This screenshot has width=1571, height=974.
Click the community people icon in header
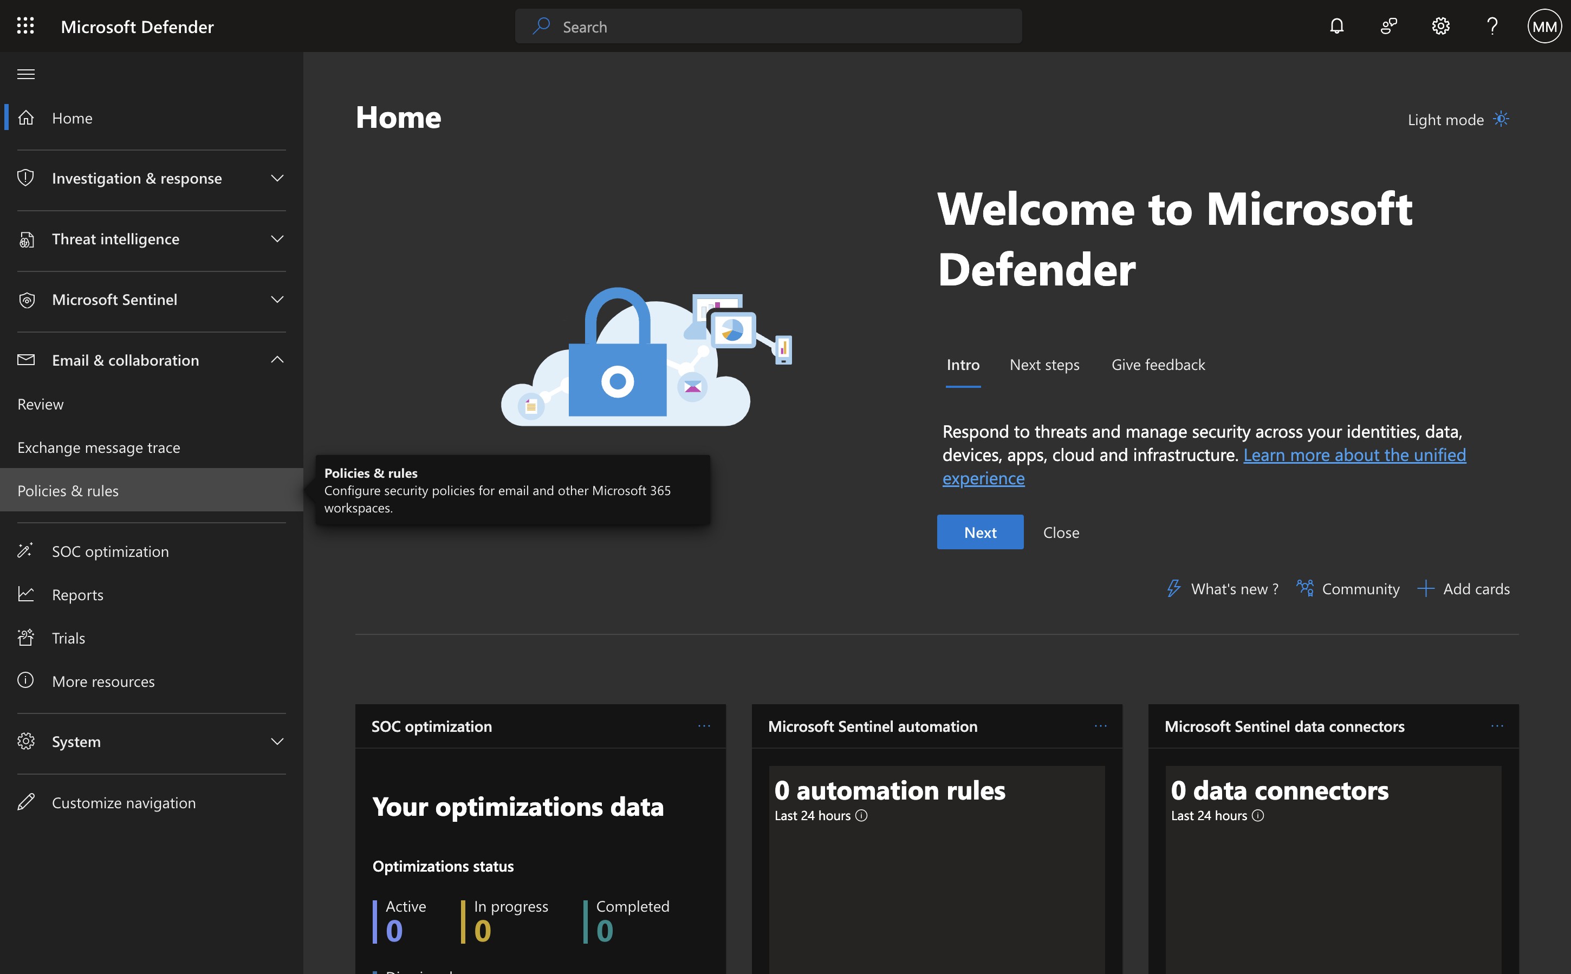coord(1389,26)
